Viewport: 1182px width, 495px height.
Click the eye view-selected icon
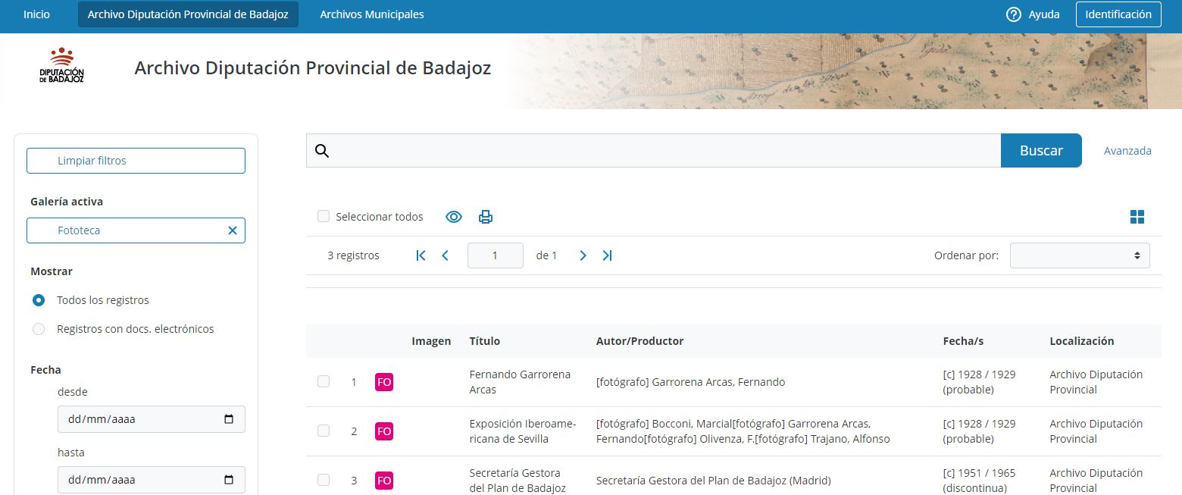[454, 217]
